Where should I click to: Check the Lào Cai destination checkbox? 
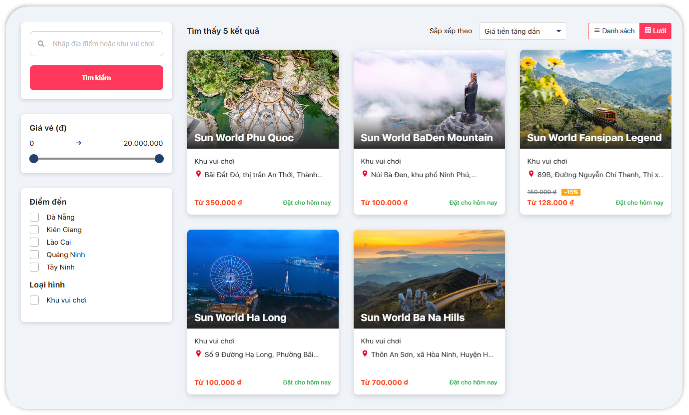pyautogui.click(x=34, y=242)
